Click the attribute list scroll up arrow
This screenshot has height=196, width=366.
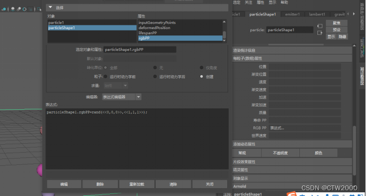[x=224, y=22]
